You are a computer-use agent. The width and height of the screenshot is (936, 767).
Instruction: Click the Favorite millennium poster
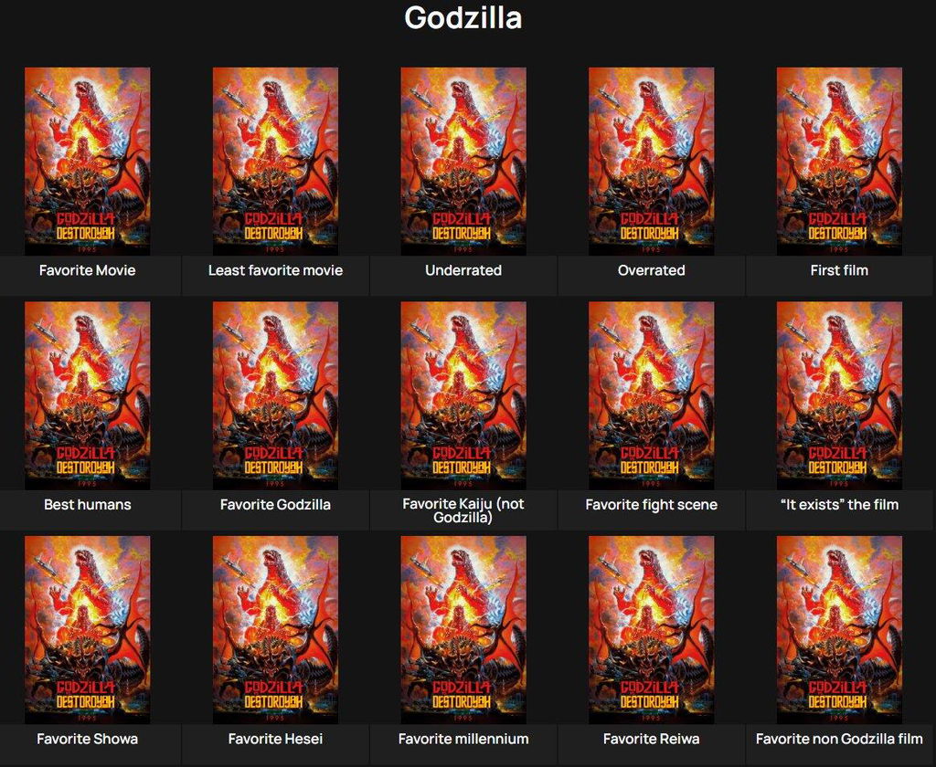tap(463, 630)
